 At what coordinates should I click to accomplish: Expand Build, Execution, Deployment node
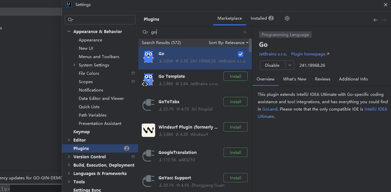point(69,165)
